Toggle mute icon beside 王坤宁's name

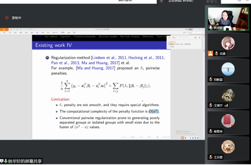211,105
